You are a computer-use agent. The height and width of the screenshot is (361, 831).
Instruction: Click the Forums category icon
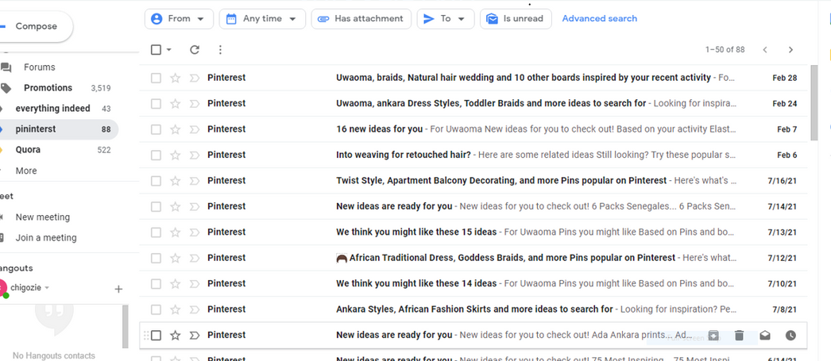point(6,67)
